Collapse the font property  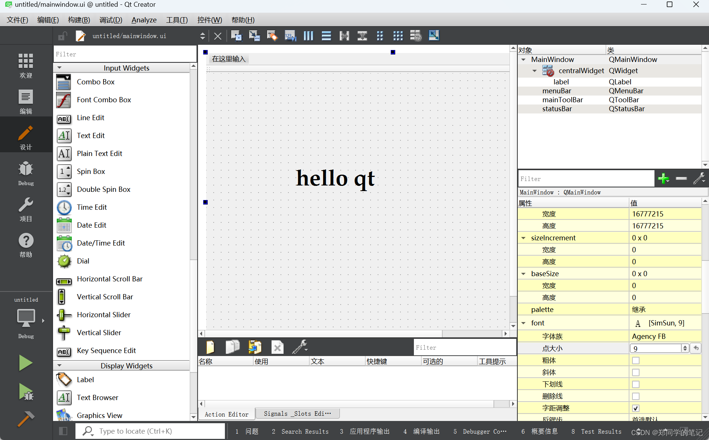pyautogui.click(x=523, y=323)
